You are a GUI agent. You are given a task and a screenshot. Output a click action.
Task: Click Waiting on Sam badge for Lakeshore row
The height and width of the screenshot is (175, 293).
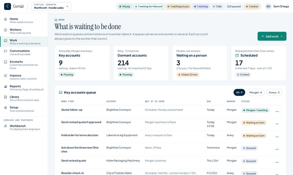coord(254,135)
